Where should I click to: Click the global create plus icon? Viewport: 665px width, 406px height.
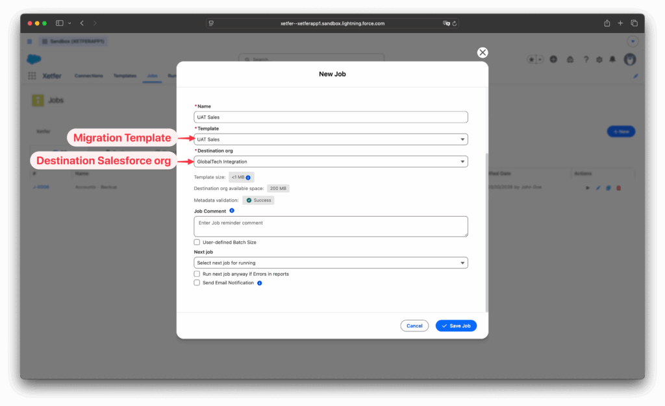(x=553, y=59)
